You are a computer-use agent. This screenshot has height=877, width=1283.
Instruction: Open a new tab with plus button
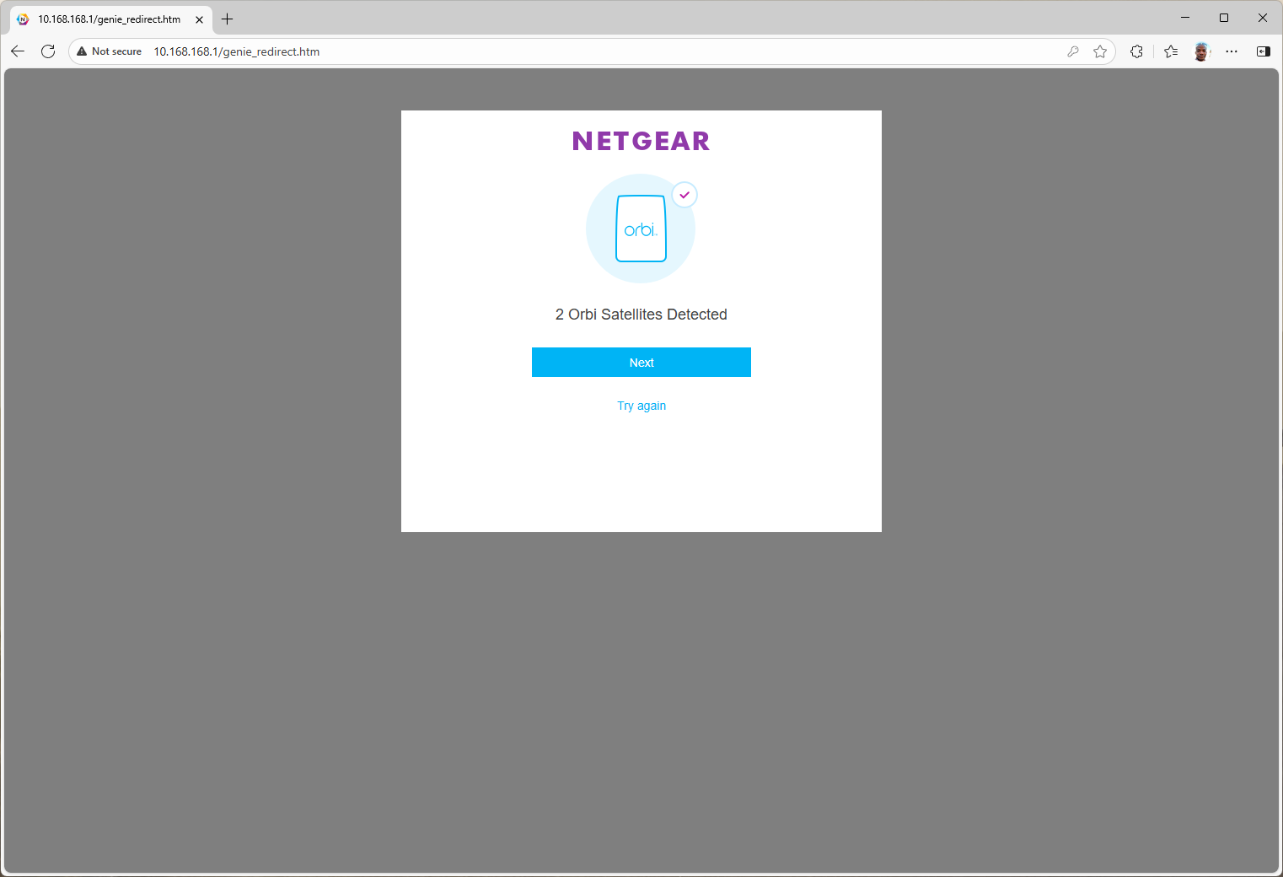[227, 19]
